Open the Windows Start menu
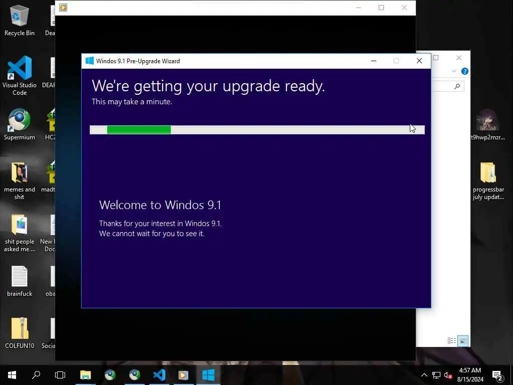Viewport: 513px width, 385px height. point(12,375)
